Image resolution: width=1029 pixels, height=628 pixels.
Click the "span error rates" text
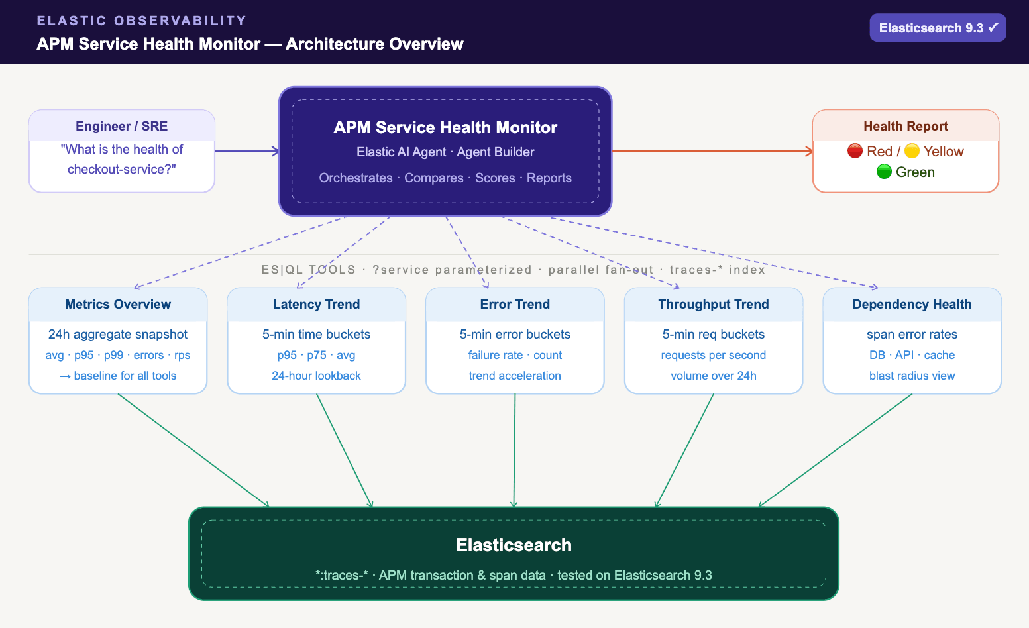pyautogui.click(x=912, y=335)
